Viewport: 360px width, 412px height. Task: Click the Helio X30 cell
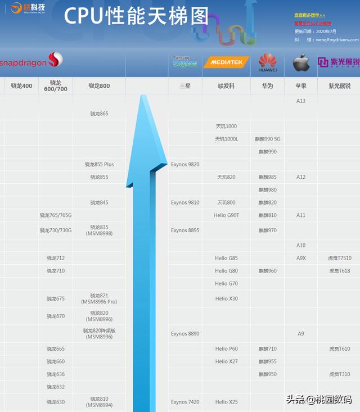(226, 299)
